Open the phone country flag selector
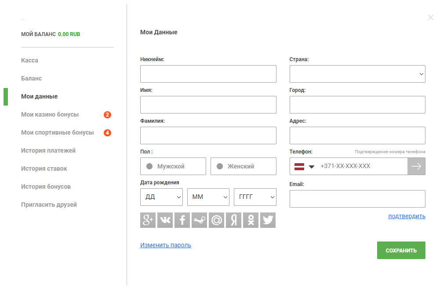447x289 pixels. click(x=305, y=166)
